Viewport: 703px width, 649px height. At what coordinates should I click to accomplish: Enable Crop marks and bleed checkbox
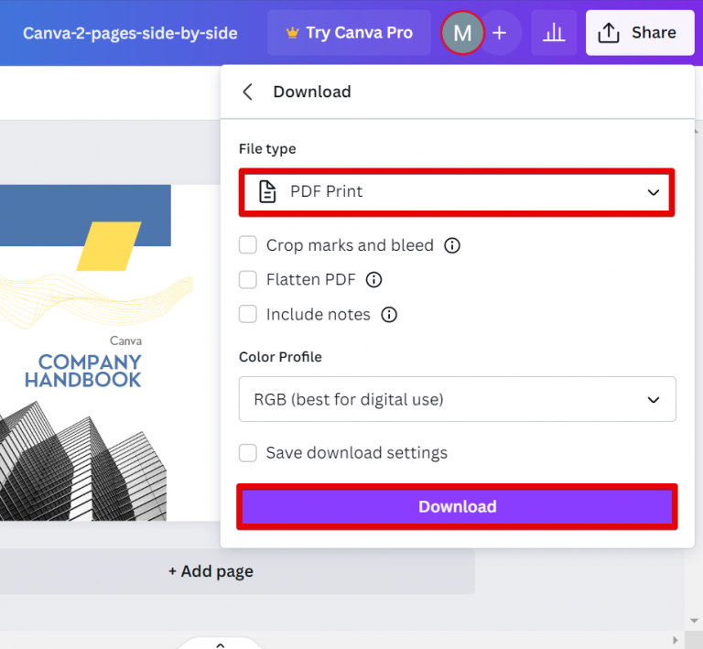click(x=248, y=245)
